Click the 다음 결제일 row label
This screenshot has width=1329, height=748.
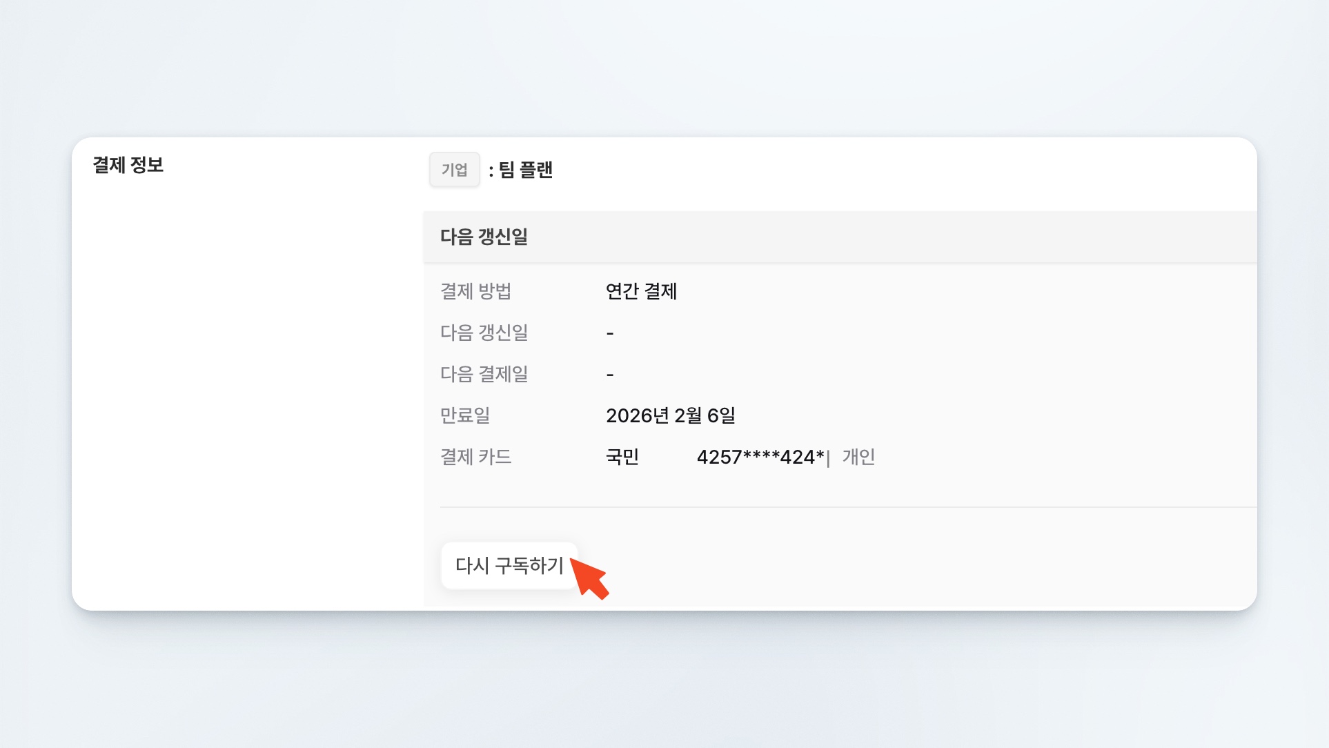pos(484,374)
